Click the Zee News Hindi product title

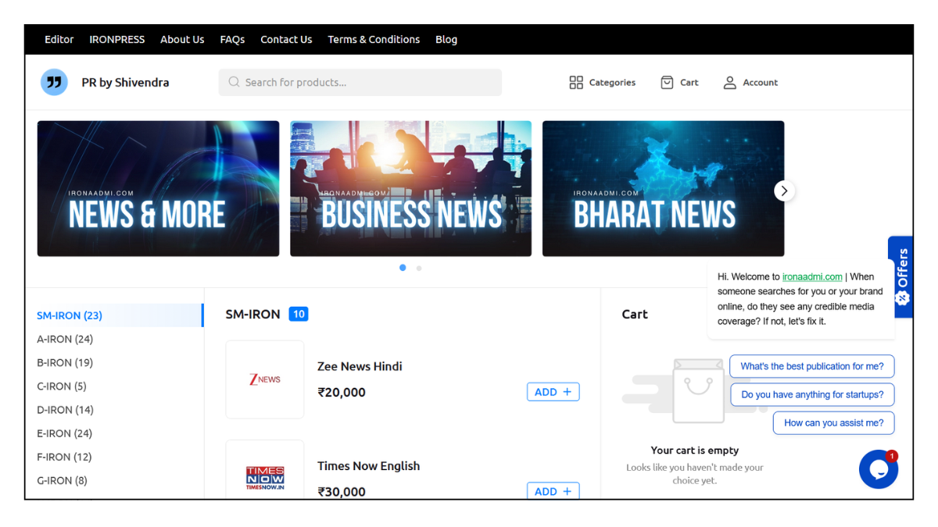[360, 366]
